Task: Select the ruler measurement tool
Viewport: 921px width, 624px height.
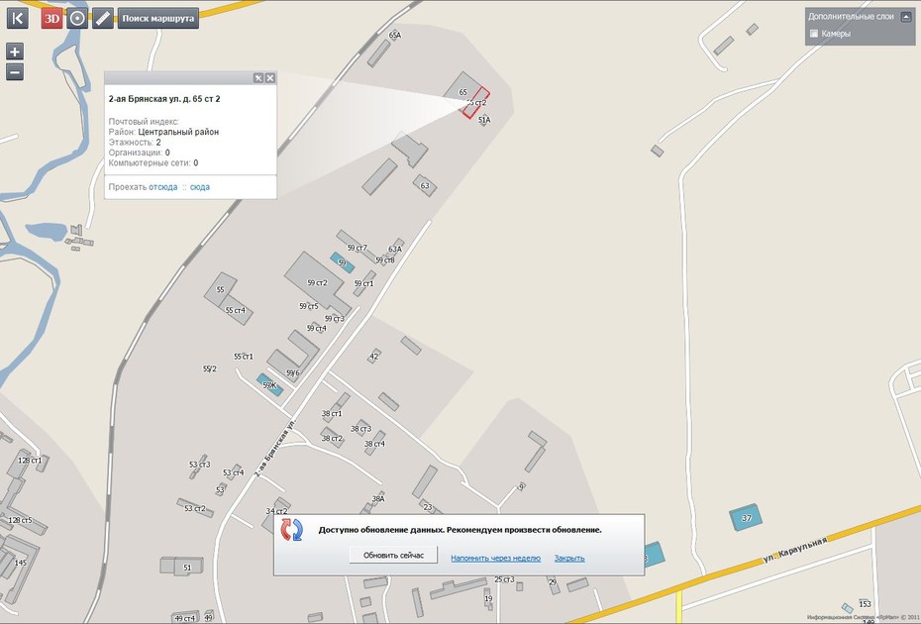Action: pyautogui.click(x=103, y=18)
